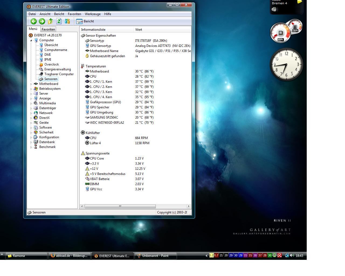Select IPMI tree item
Image resolution: width=345 pixels, height=276 pixels.
pyautogui.click(x=48, y=60)
